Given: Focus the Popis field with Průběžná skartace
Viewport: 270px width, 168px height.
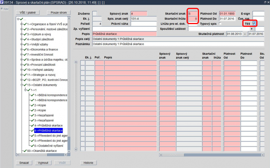Looking at the screenshot, I should (125, 34).
